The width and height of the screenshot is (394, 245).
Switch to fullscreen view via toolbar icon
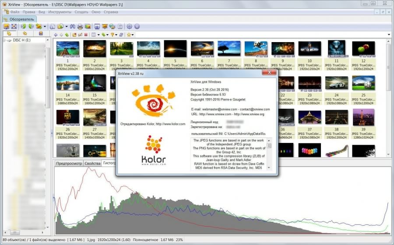coord(14,26)
